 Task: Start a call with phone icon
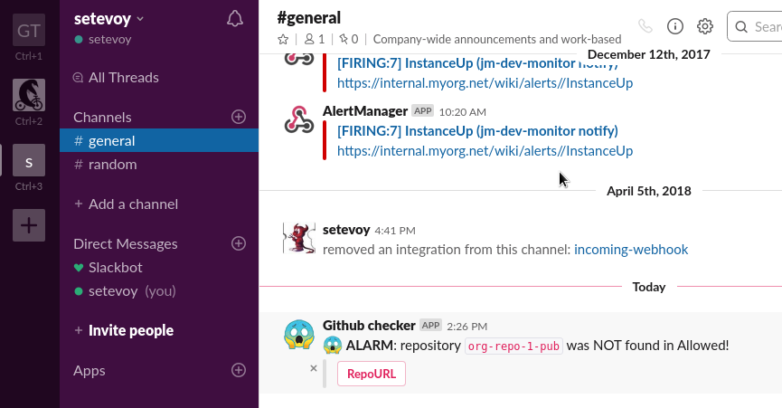(645, 26)
